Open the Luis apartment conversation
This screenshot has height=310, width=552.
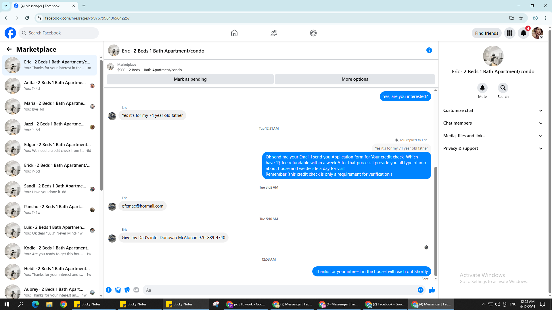(x=50, y=230)
